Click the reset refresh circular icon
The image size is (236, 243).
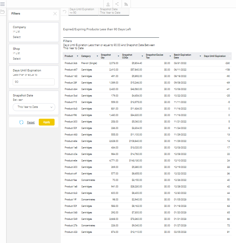coord(21,122)
